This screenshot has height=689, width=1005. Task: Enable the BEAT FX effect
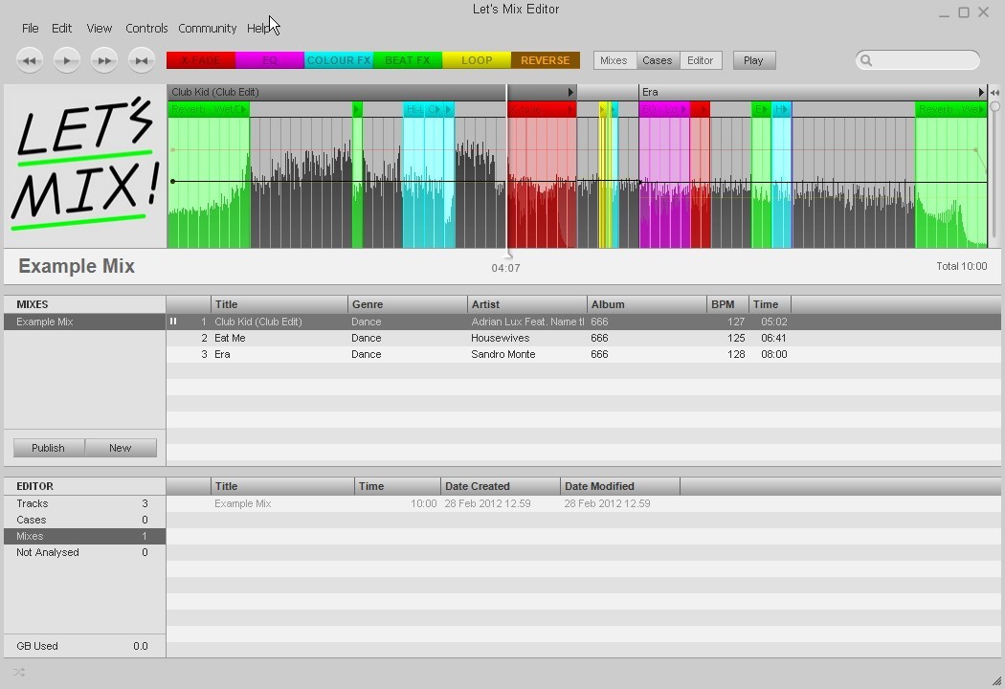(x=407, y=59)
